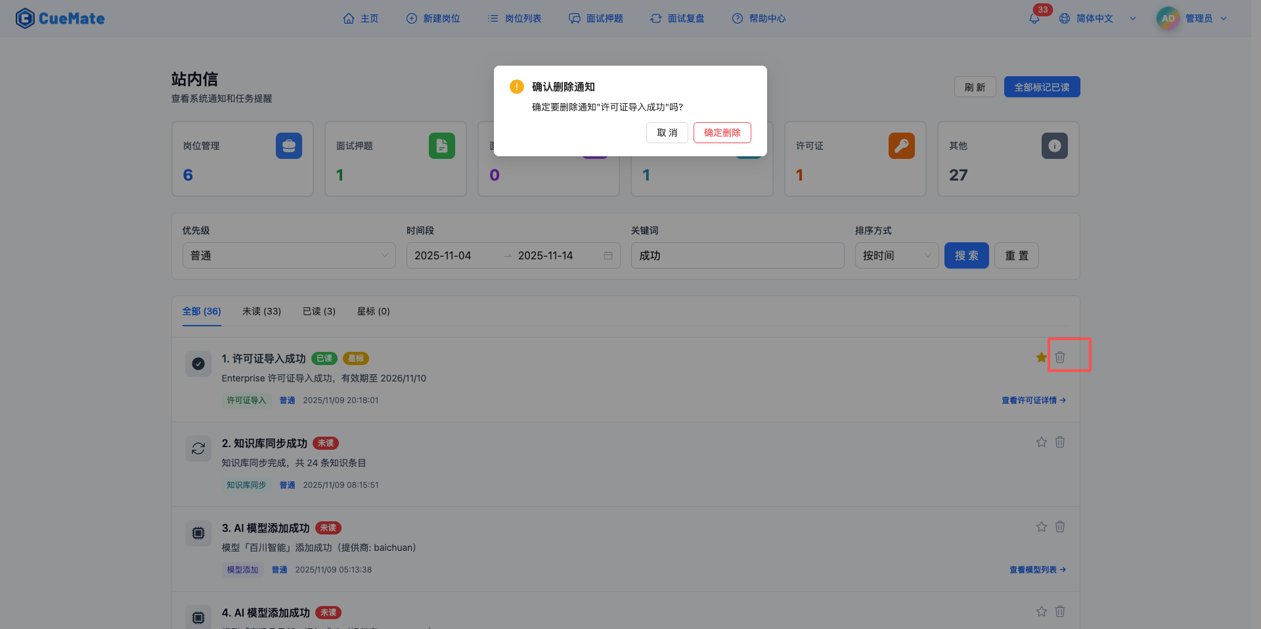Click the 关键词 input field containing 成功
This screenshot has height=629, width=1261.
(x=737, y=255)
